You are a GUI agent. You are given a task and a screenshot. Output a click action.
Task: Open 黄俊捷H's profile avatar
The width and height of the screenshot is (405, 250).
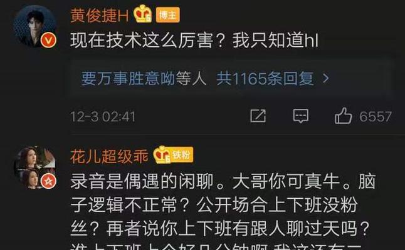34,26
